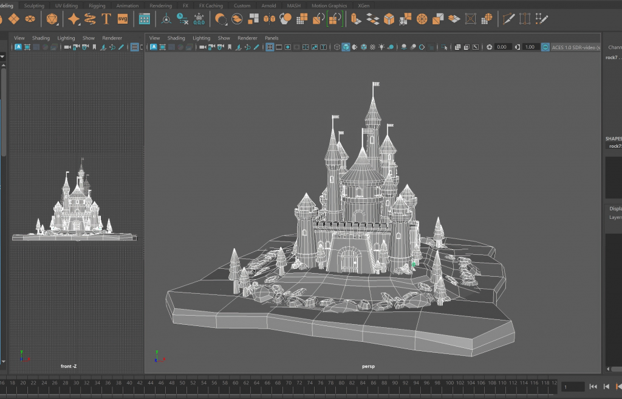Go to start of playback range
This screenshot has width=622, height=399.
tap(593, 387)
